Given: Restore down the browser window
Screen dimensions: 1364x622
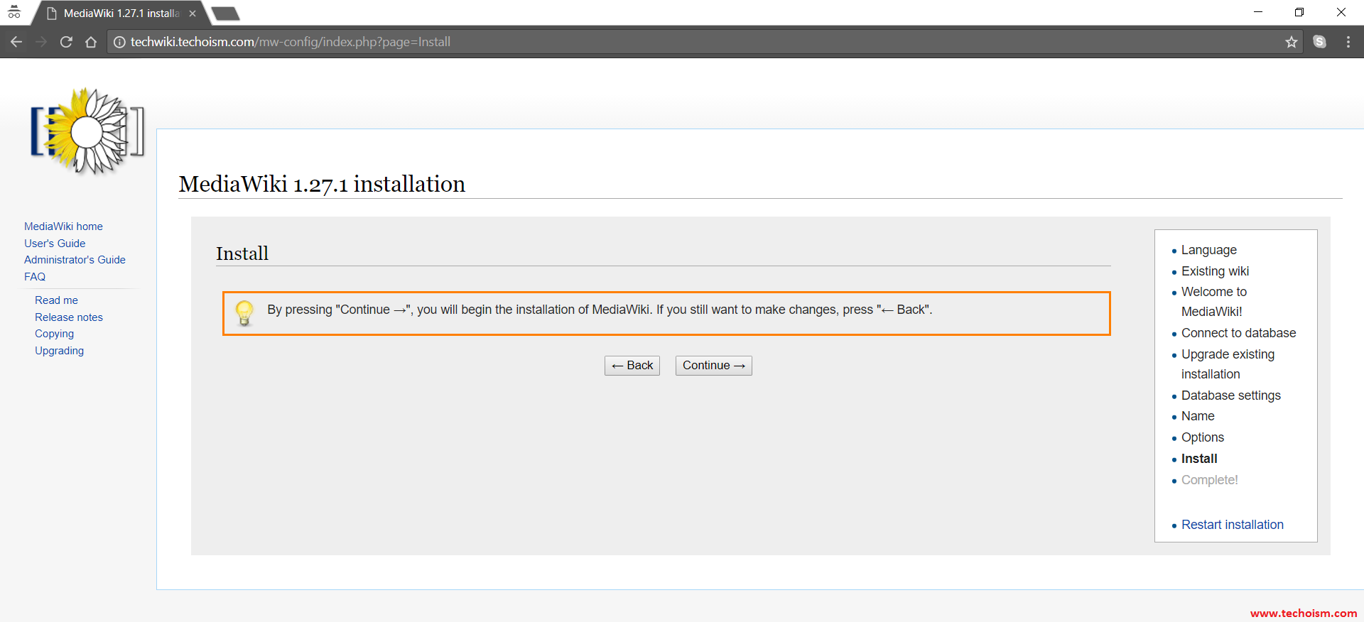Looking at the screenshot, I should coord(1299,12).
